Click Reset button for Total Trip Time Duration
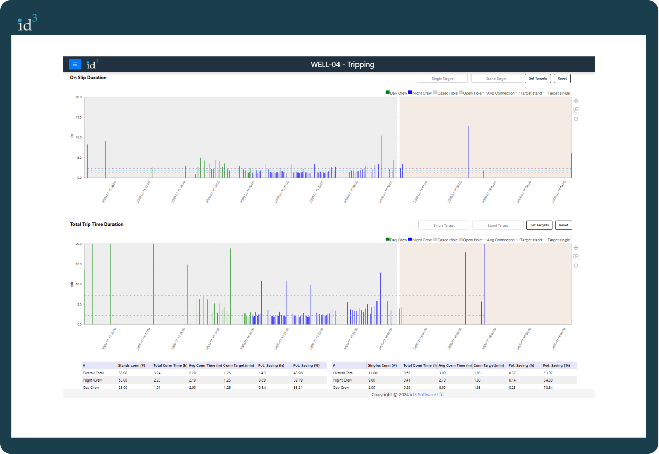 click(x=563, y=225)
